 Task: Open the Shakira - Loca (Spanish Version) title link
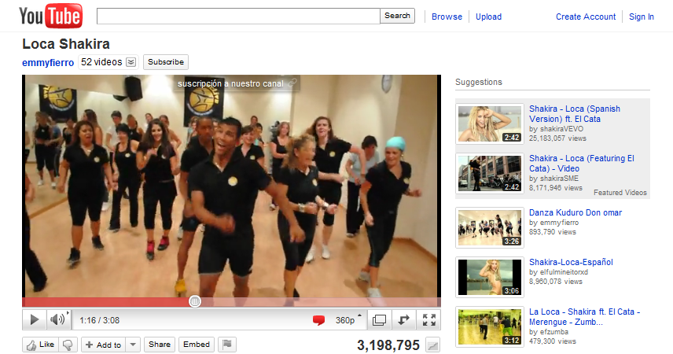574,114
